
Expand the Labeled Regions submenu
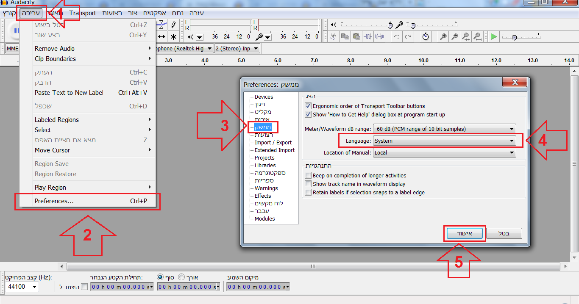[x=87, y=119]
